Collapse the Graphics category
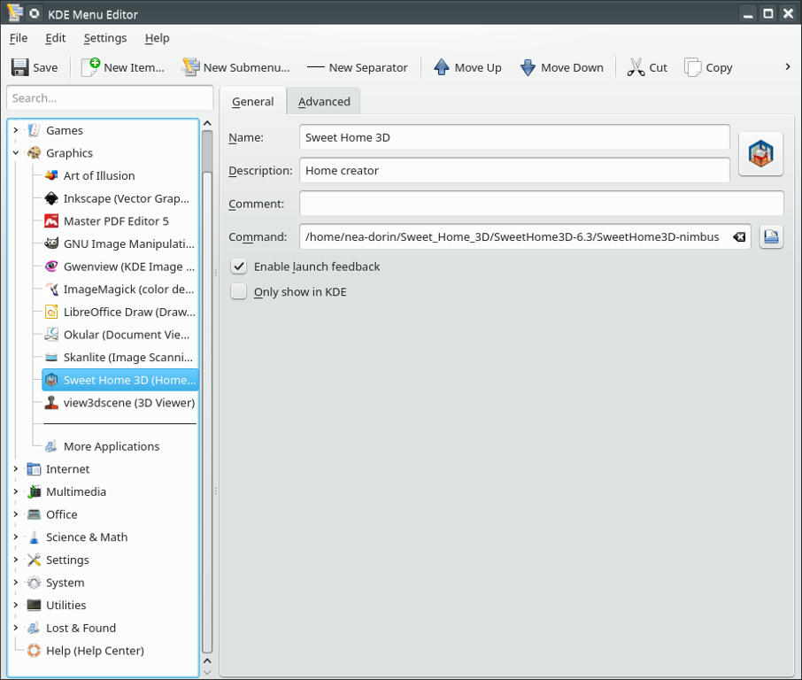Image resolution: width=802 pixels, height=680 pixels. [15, 153]
